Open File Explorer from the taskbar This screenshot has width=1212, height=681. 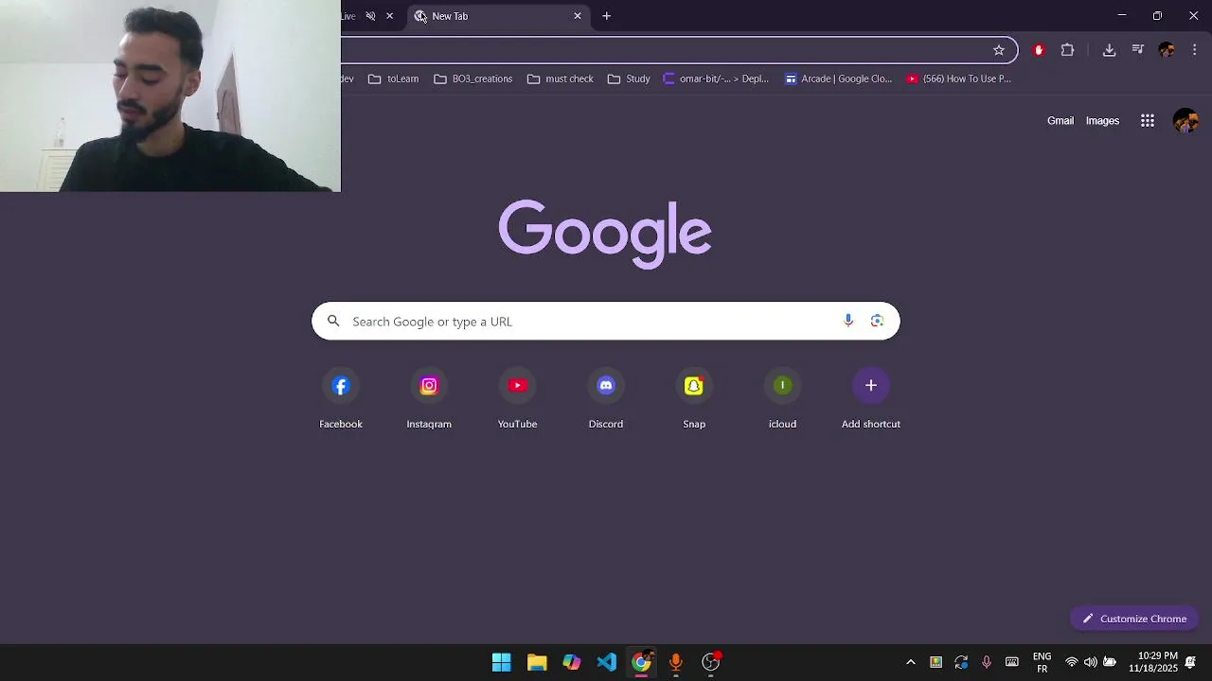537,662
